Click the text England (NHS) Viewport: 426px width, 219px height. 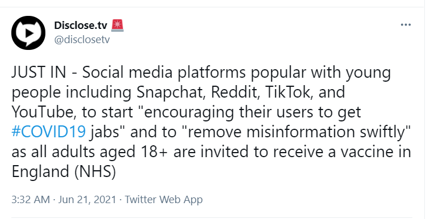pyautogui.click(x=64, y=172)
